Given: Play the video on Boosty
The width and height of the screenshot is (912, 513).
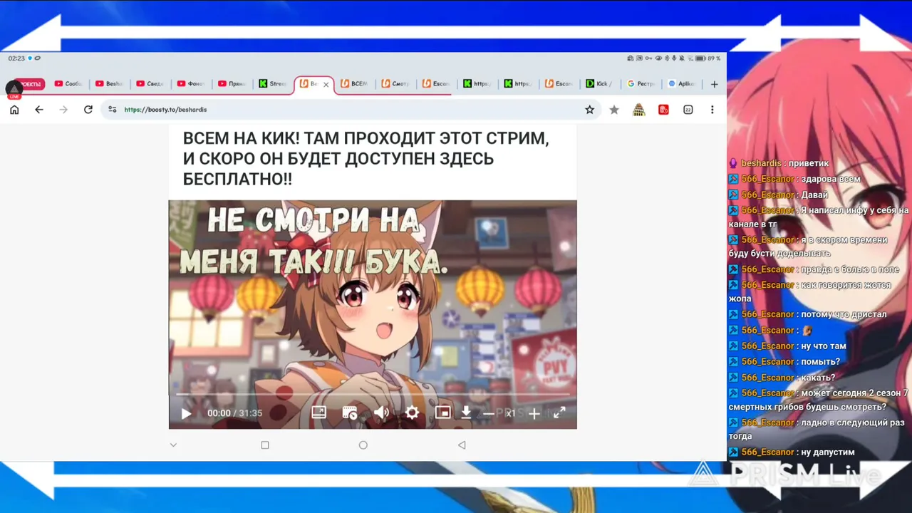Looking at the screenshot, I should click(x=186, y=413).
